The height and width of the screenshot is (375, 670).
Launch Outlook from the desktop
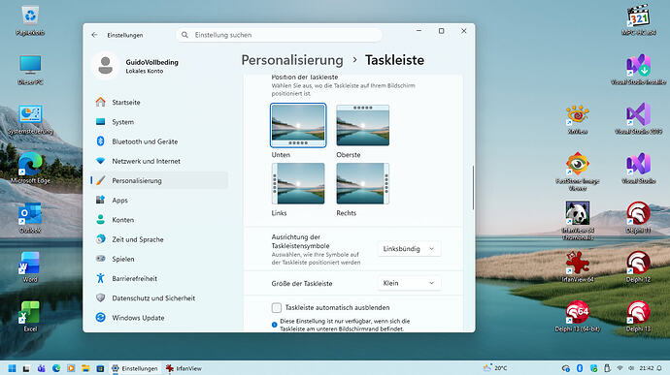(x=30, y=218)
